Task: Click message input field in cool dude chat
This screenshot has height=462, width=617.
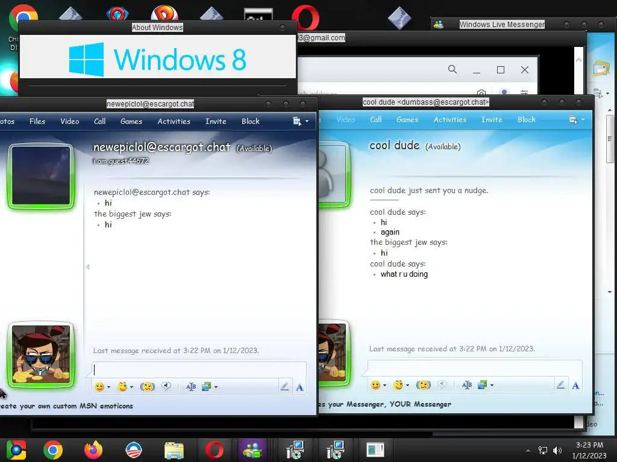Action: 475,368
